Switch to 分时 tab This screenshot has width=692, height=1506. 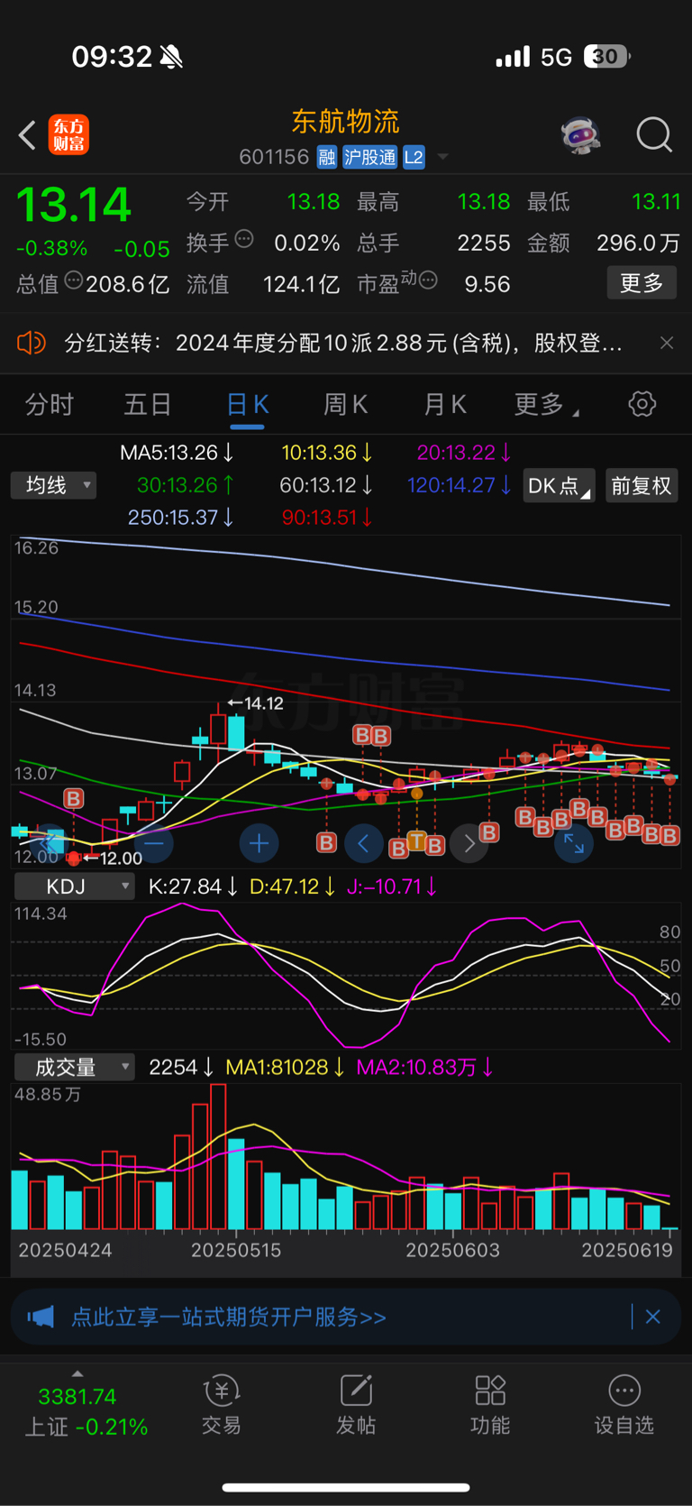click(49, 404)
